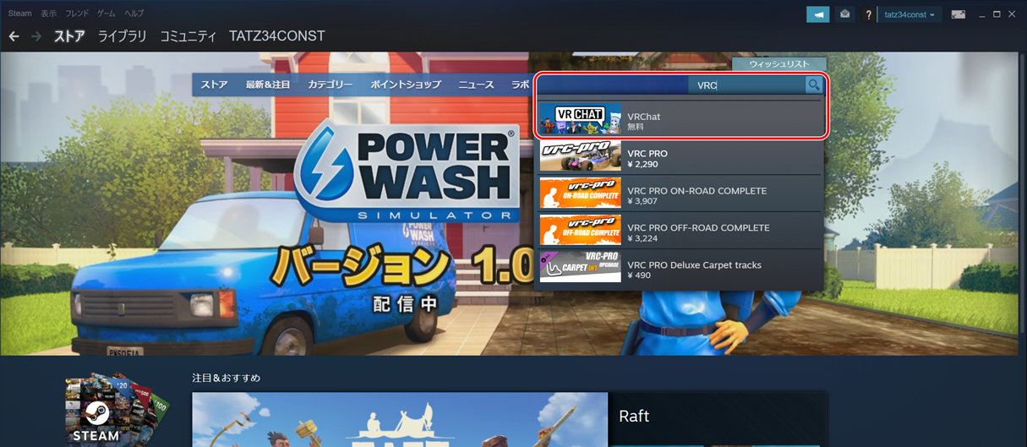Select the VRChat search result
This screenshot has width=1027, height=447.
point(680,121)
